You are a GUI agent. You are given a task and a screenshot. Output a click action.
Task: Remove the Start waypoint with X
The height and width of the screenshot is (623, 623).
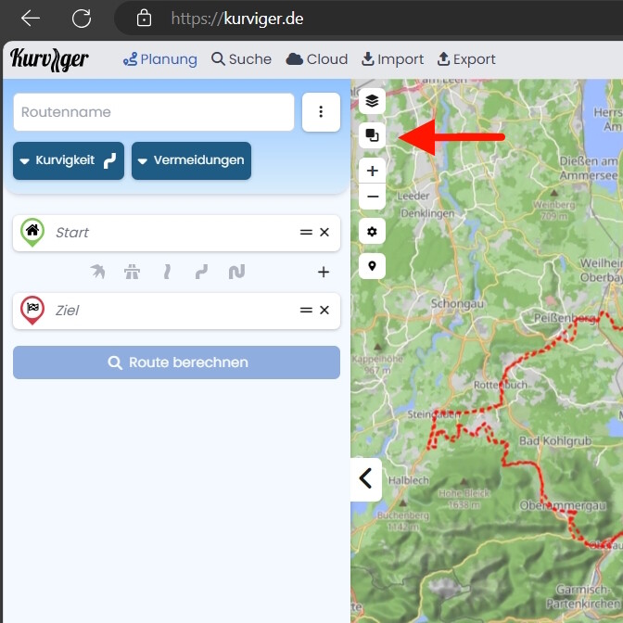(324, 233)
